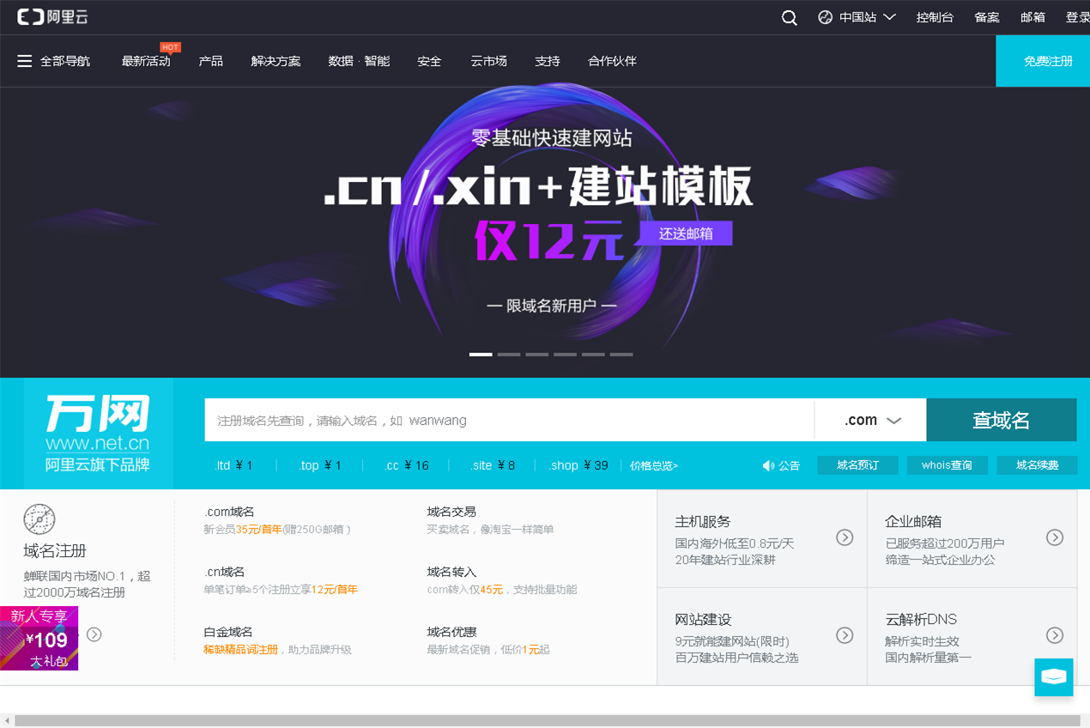Click the 云解析DNS card title
Image resolution: width=1090 pixels, height=728 pixels.
[921, 619]
